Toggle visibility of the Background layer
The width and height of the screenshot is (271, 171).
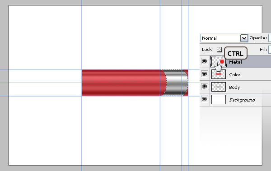205,99
